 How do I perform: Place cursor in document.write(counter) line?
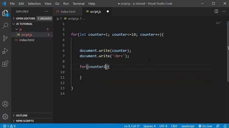105,50
